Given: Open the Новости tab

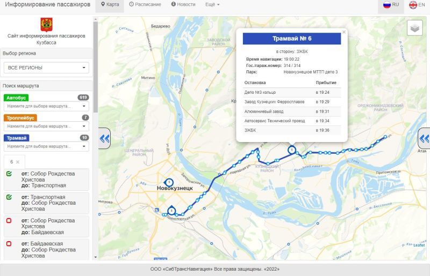Looking at the screenshot, I should click(x=183, y=5).
